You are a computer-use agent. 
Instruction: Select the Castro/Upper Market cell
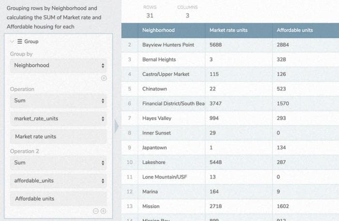[171, 74]
